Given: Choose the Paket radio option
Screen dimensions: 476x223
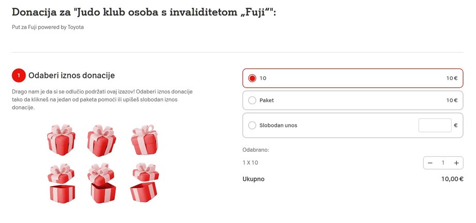Looking at the screenshot, I should tap(252, 101).
